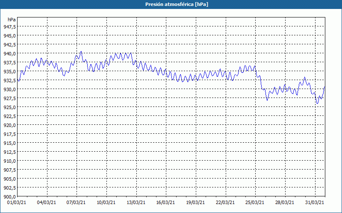
Task: Select the 945,0 y-axis label
Action: pos(9,35)
